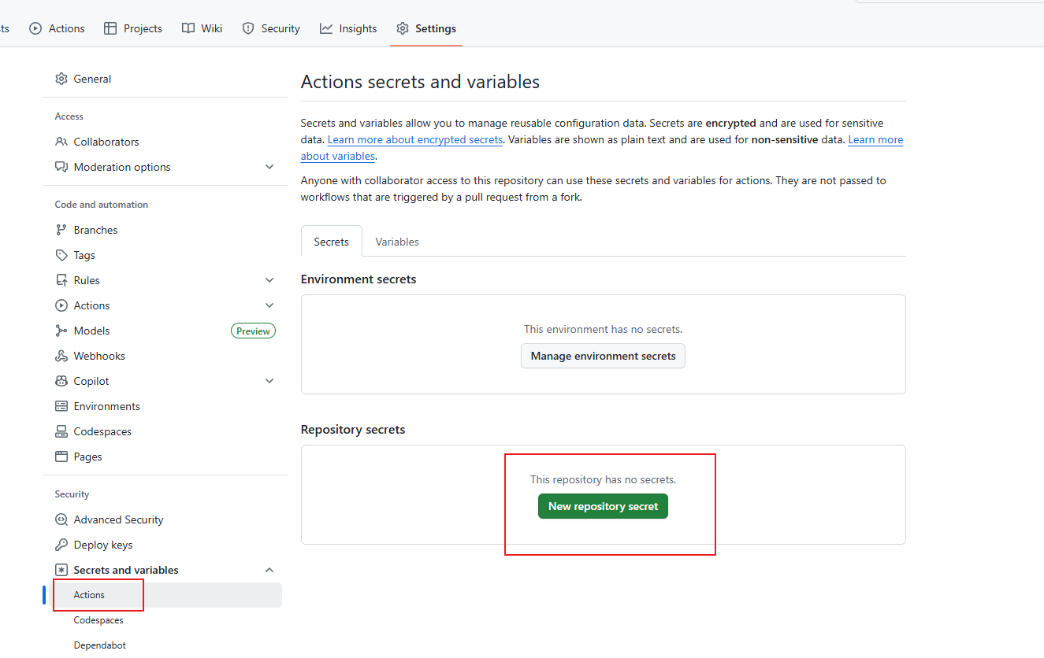Click the Branches icon in sidebar

(x=61, y=230)
